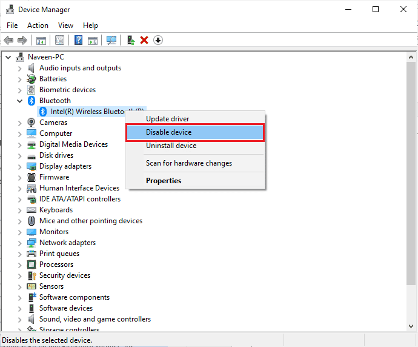Click the Mice and other pointing devices icon
418x347 pixels.
[x=32, y=221]
